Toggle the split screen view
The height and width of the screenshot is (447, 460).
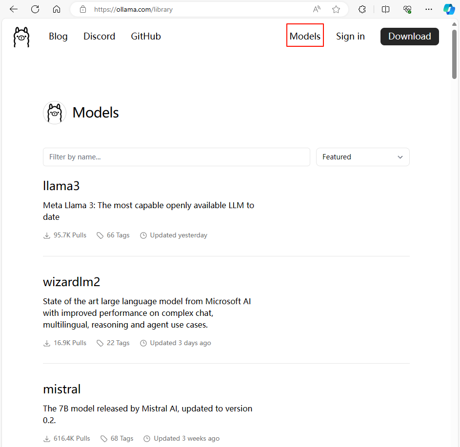point(385,9)
